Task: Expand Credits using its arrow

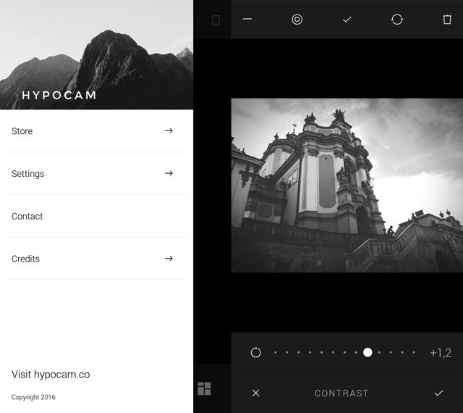Action: pyautogui.click(x=169, y=259)
